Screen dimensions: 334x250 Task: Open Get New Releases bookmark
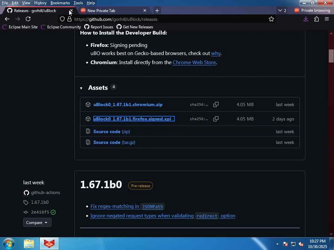[x=135, y=27]
